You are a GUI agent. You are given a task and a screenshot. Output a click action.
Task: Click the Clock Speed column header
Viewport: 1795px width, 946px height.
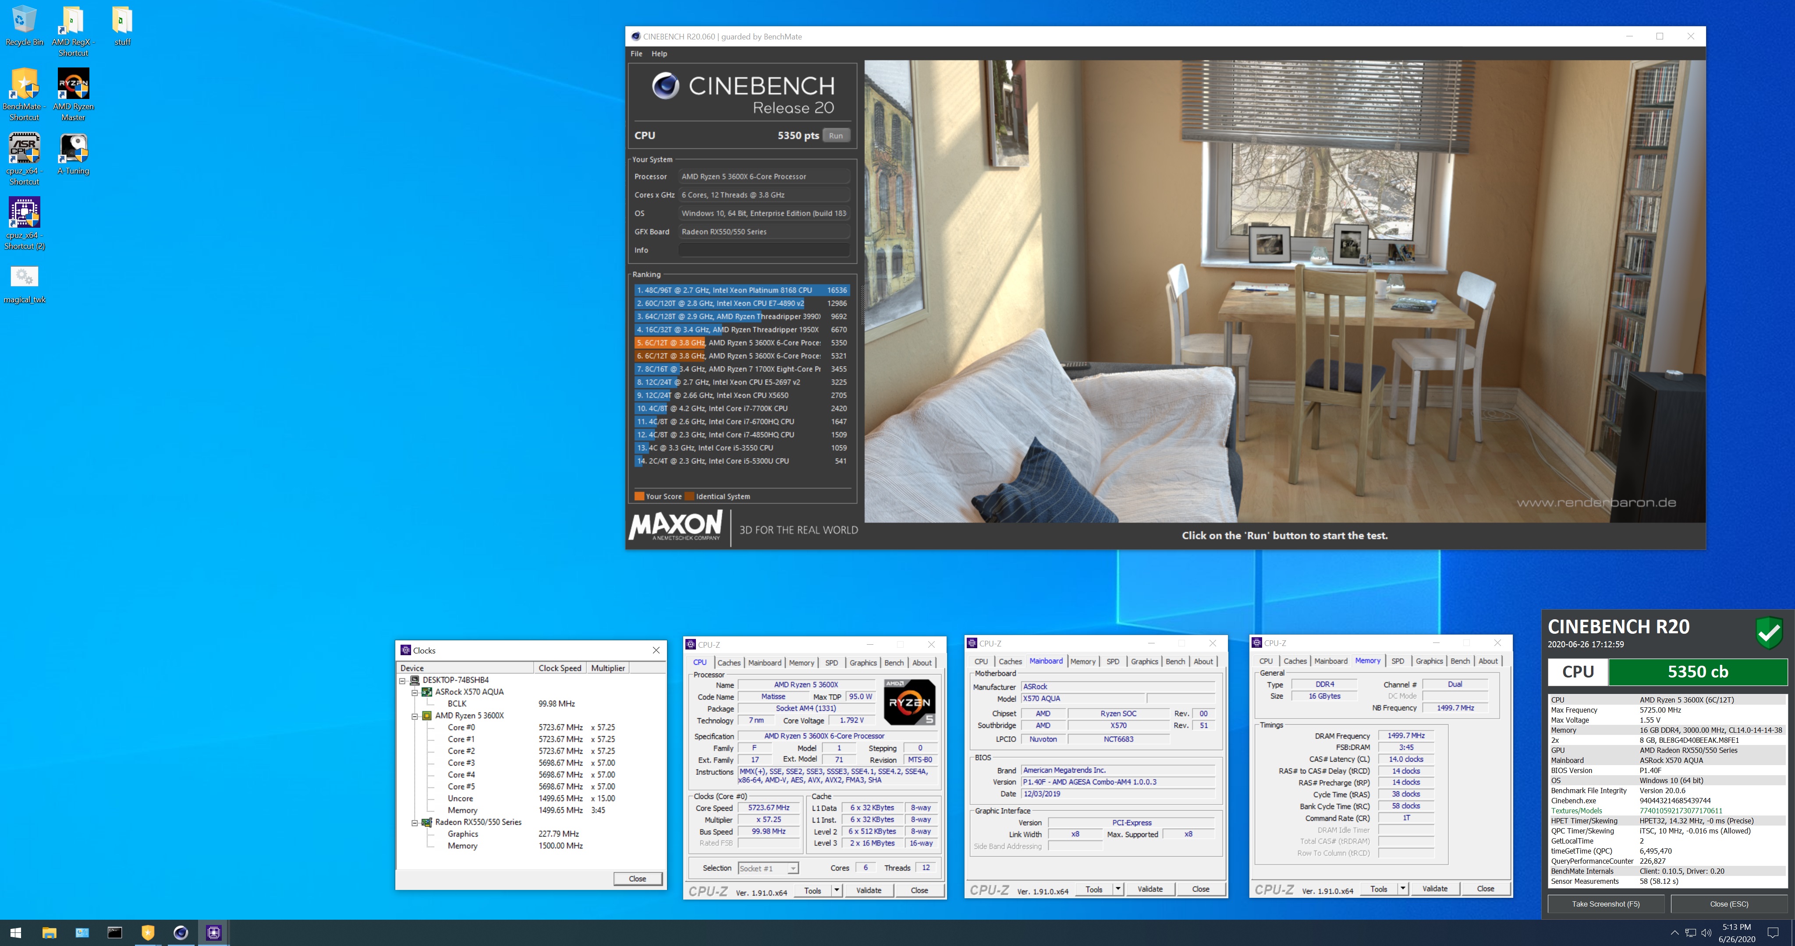click(560, 668)
